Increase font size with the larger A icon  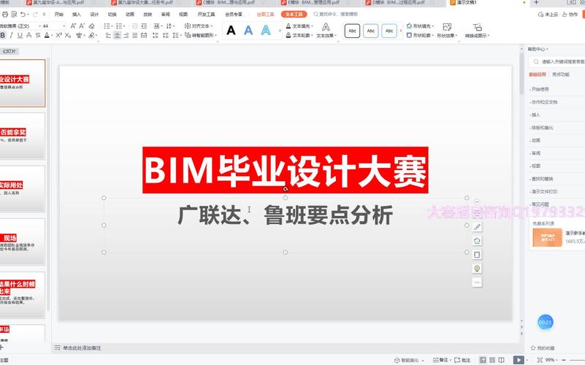[x=73, y=26]
